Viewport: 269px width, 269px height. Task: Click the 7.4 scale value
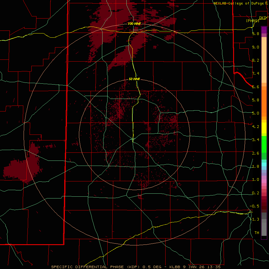pyautogui.click(x=256, y=74)
